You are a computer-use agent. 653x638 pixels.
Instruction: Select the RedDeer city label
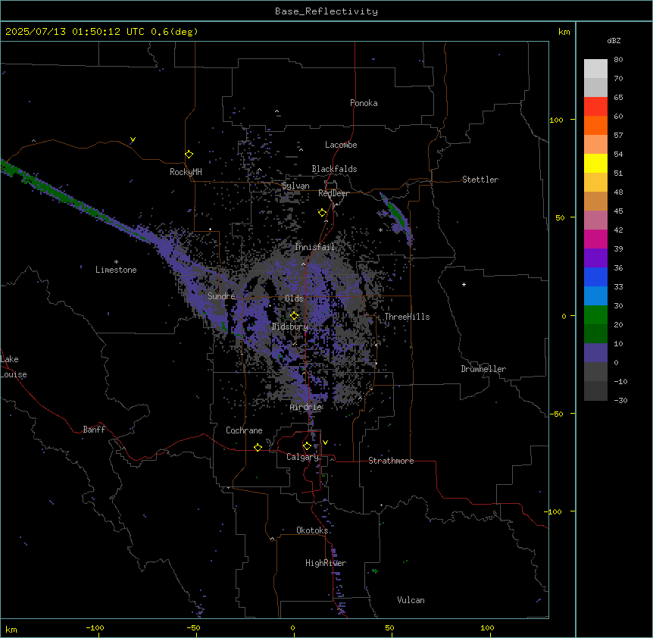click(334, 193)
